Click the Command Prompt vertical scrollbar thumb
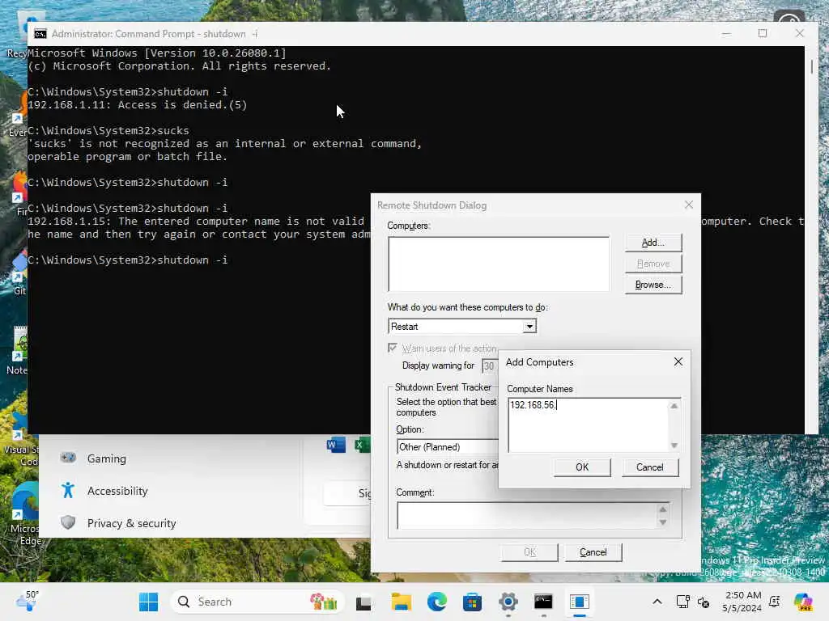Image resolution: width=829 pixels, height=621 pixels. (811, 67)
